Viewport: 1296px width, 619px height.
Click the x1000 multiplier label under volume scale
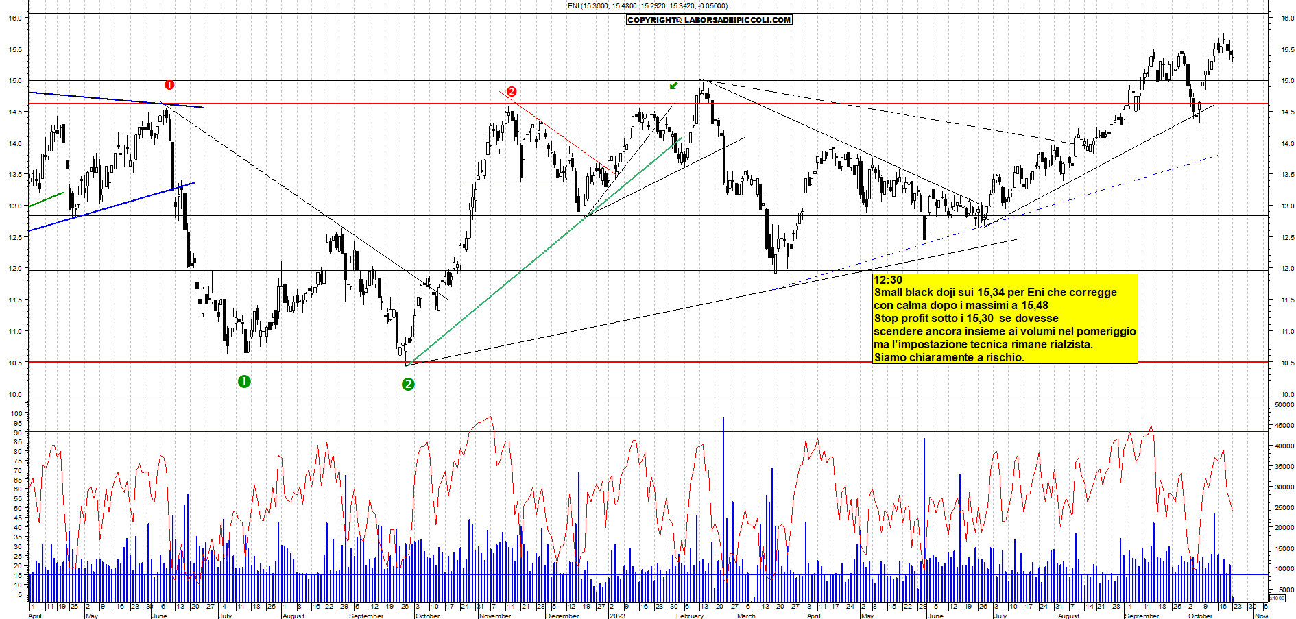coord(1278,598)
